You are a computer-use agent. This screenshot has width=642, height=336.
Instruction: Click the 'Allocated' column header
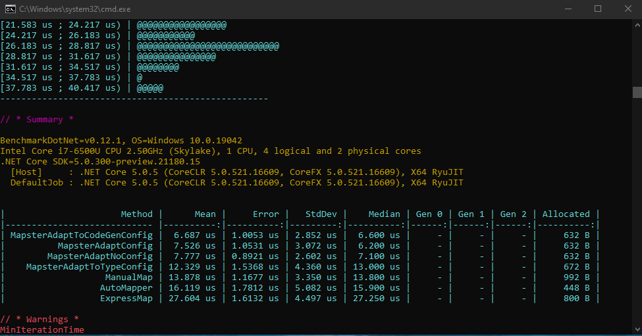coord(566,214)
